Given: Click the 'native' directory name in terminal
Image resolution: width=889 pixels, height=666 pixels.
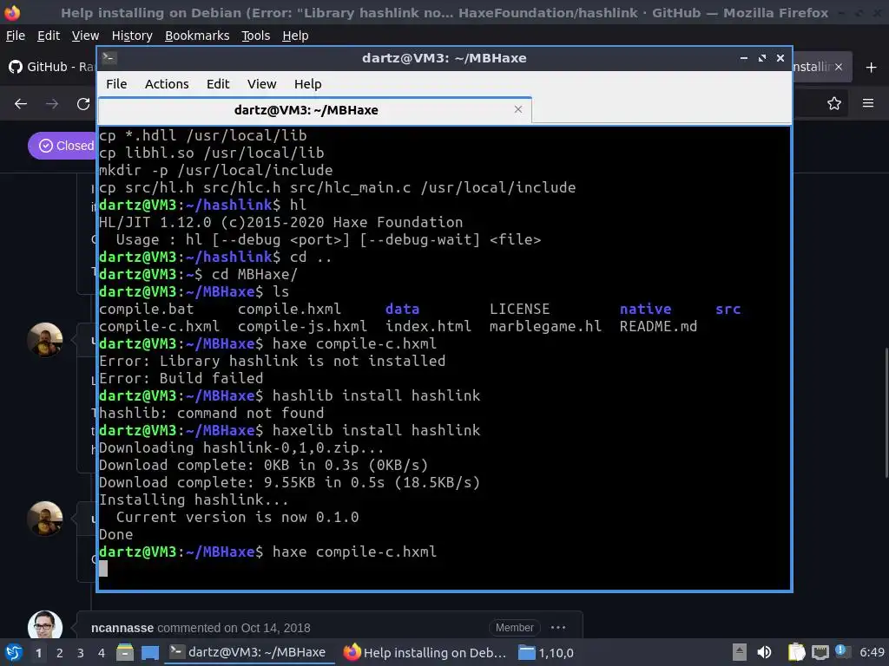Looking at the screenshot, I should [x=645, y=309].
